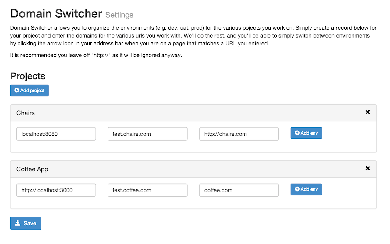Delete the Coffee App project via X icon
Viewport: 390px width, 244px height.
pyautogui.click(x=368, y=168)
